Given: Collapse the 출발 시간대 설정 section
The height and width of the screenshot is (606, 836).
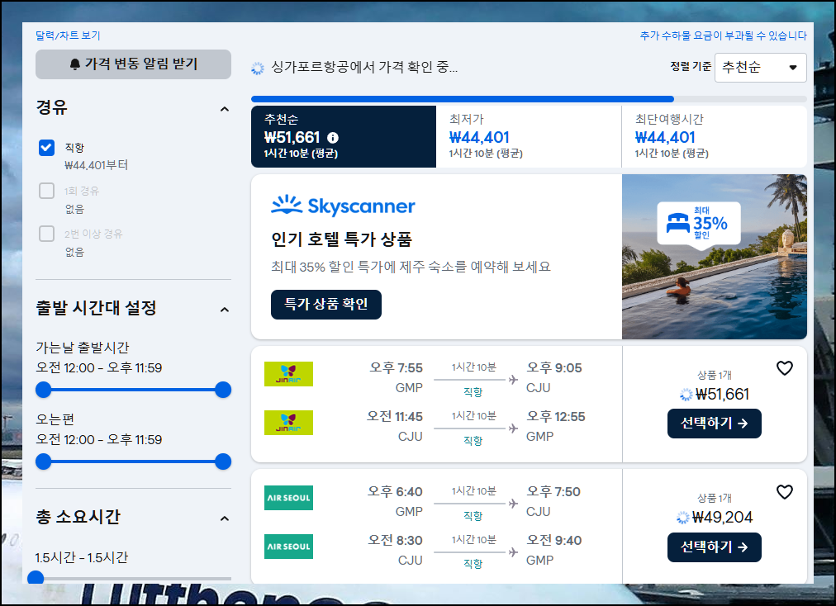Looking at the screenshot, I should (x=225, y=310).
